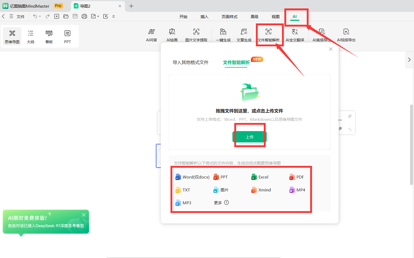Click the collapse corner icon below the pin
This screenshot has width=414, height=258.
pyautogui.click(x=350, y=129)
